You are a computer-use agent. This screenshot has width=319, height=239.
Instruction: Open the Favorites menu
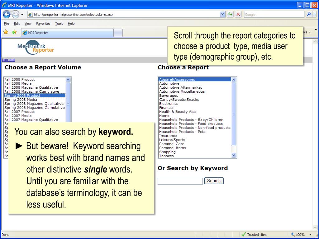[43, 24]
